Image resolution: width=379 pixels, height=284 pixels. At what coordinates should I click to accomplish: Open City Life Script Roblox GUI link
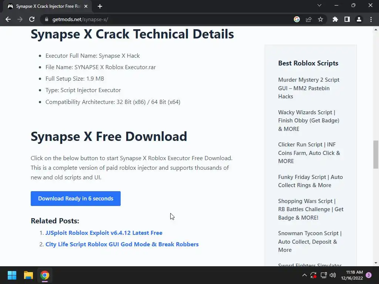pyautogui.click(x=122, y=244)
